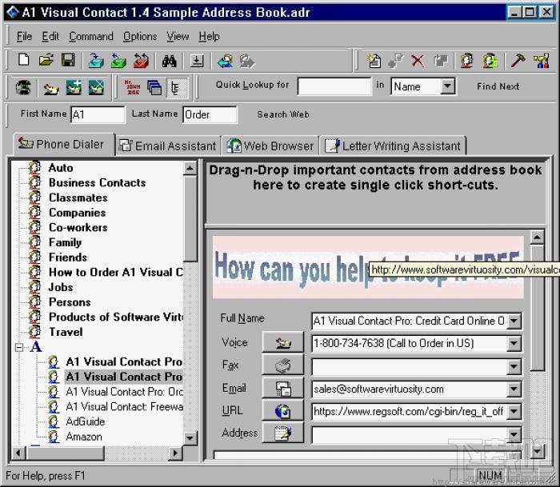Viewport: 560px width, 487px height.
Task: Open the Edit menu
Action: [x=50, y=37]
